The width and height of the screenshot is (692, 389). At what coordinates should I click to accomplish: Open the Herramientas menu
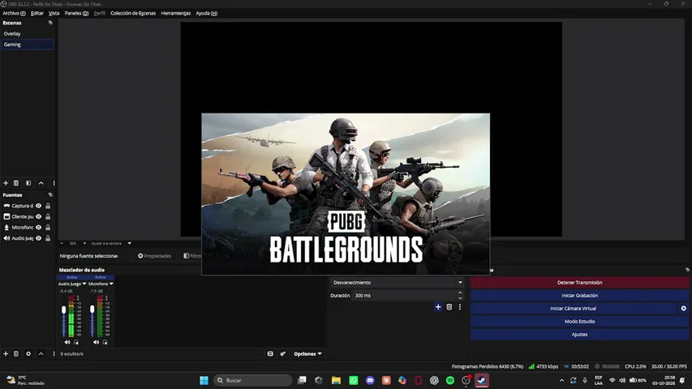pos(176,13)
